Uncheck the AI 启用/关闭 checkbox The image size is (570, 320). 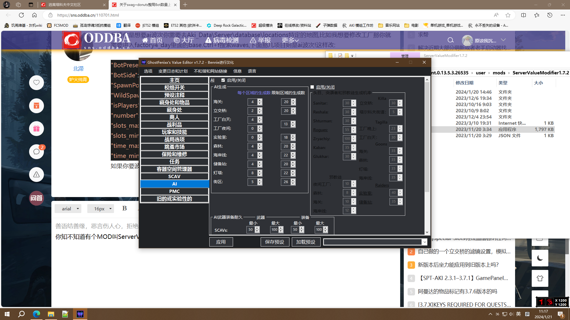[223, 80]
